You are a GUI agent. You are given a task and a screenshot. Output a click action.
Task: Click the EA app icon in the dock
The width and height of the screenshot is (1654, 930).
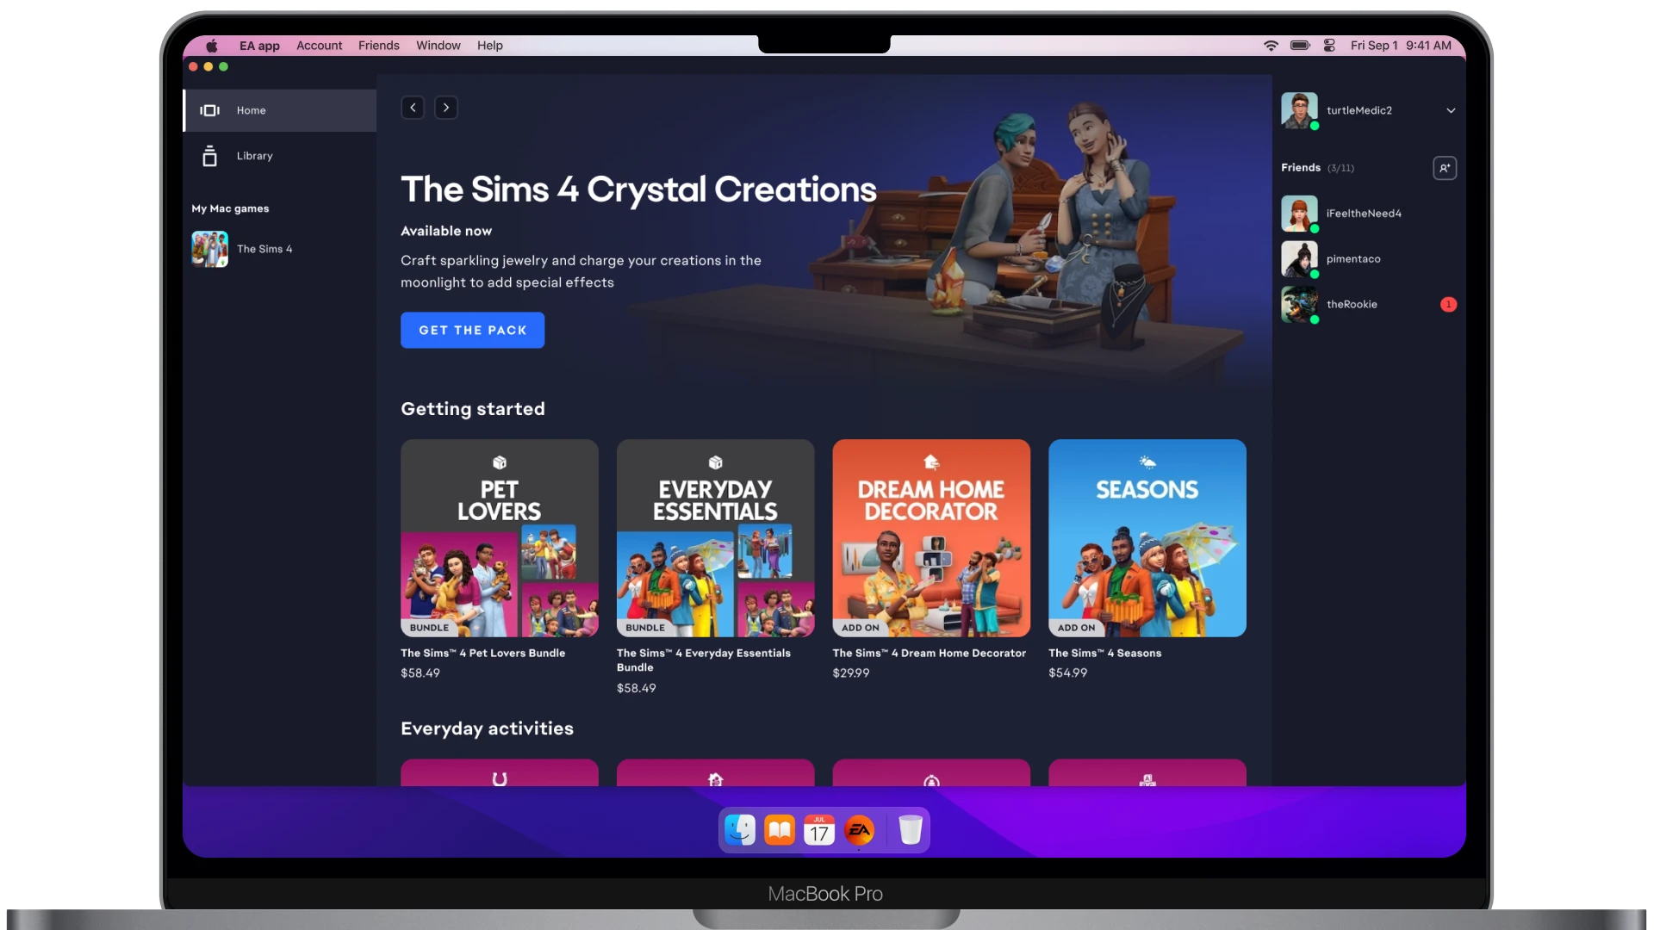pos(859,831)
